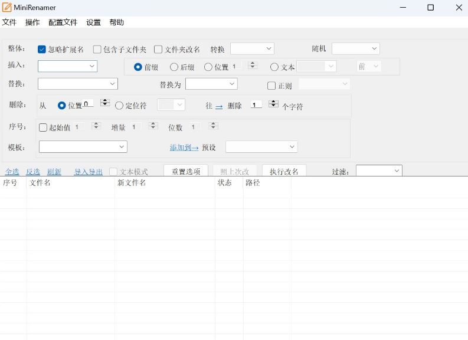Enable the 包含子文件夹 checkbox
468x340 pixels.
97,50
